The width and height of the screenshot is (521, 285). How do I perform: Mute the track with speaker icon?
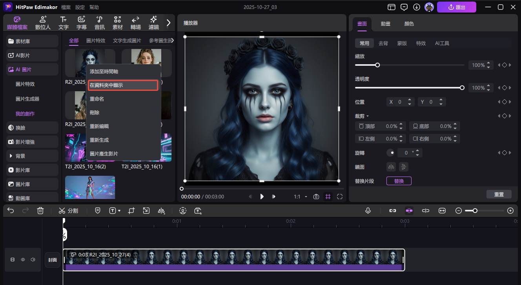33,260
